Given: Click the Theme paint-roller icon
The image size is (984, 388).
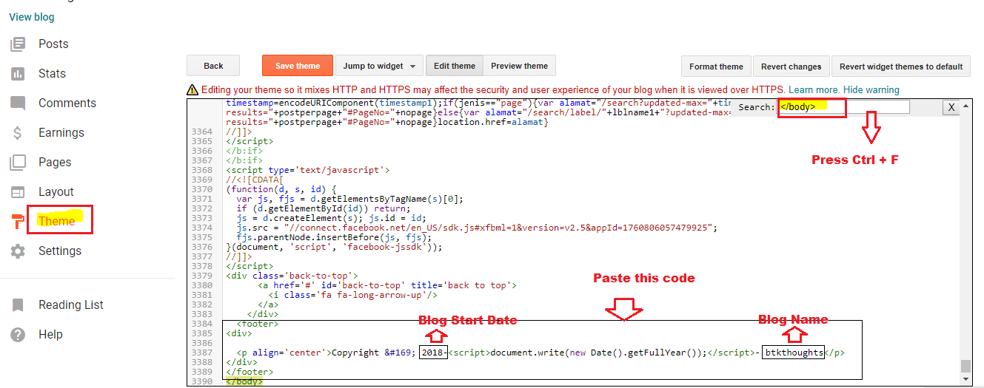Looking at the screenshot, I should tap(18, 221).
